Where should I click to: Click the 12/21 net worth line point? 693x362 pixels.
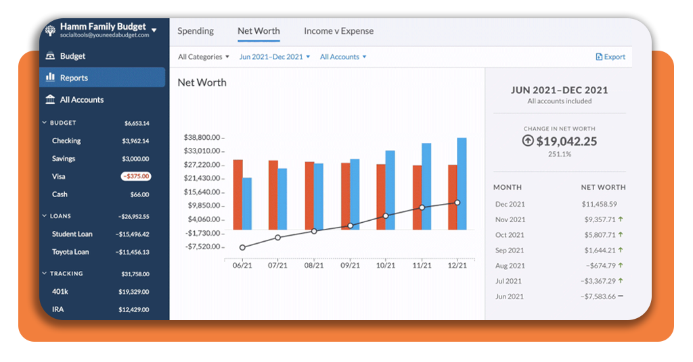(457, 203)
